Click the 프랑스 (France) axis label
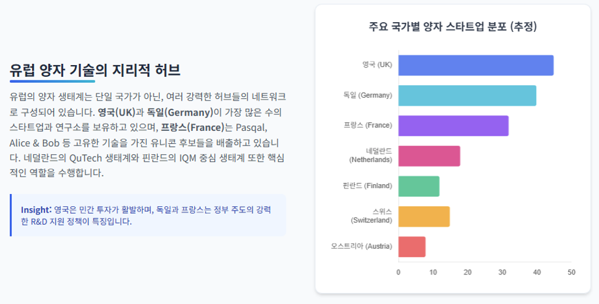This screenshot has width=599, height=304. point(368,125)
